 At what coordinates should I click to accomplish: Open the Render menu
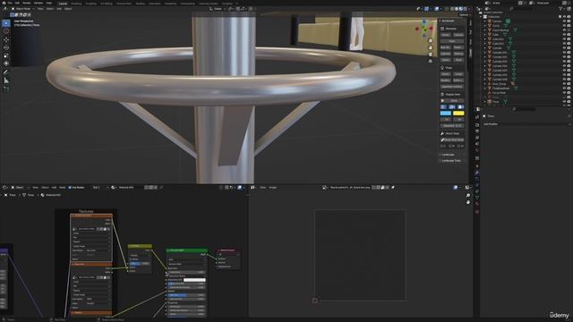click(27, 3)
